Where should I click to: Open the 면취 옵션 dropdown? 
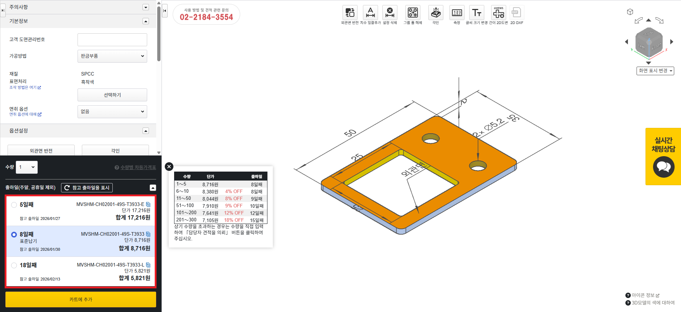click(112, 112)
